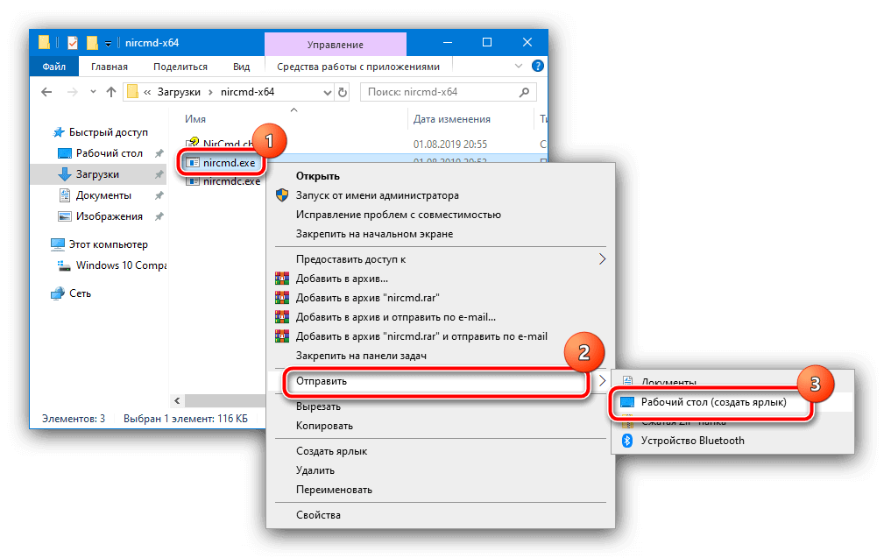Switch to the Вид ribbon tab

[241, 67]
